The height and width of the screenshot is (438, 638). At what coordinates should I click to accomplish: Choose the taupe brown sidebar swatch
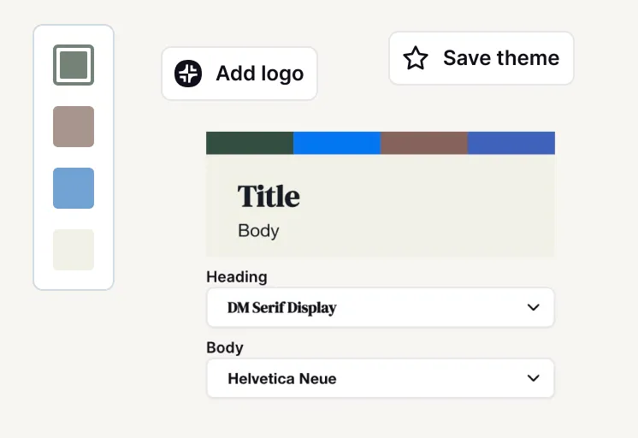click(x=74, y=127)
